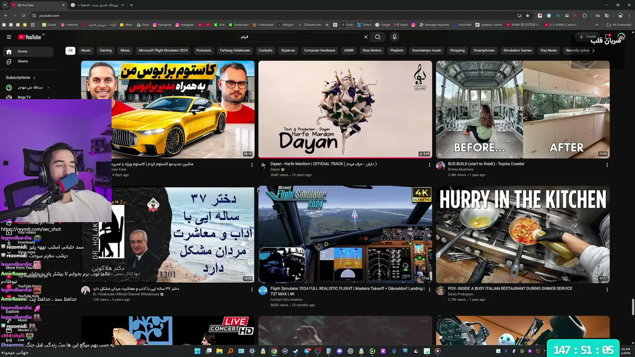This screenshot has width=635, height=357.
Task: Play the Dayan Harfe Mardom thumbnail
Action: click(345, 109)
